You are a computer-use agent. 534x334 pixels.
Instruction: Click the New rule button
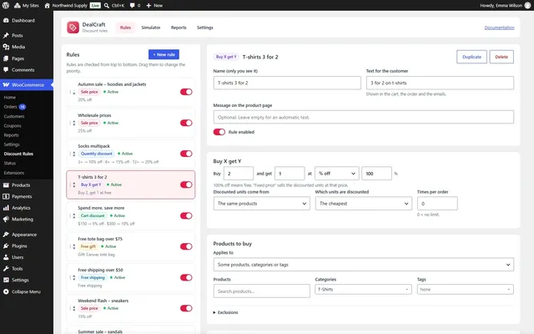pyautogui.click(x=164, y=54)
